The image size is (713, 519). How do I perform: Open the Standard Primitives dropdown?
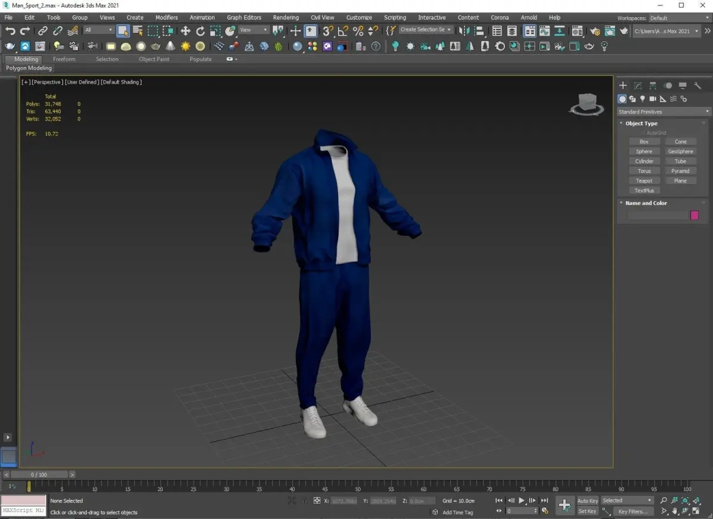tap(663, 112)
